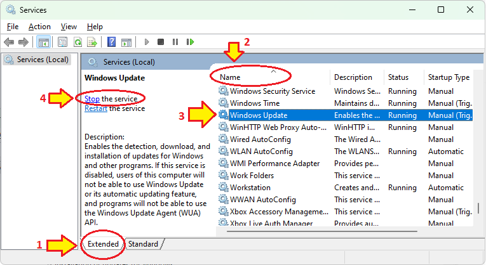Click the Forward arrow toolbar icon

tap(24, 42)
